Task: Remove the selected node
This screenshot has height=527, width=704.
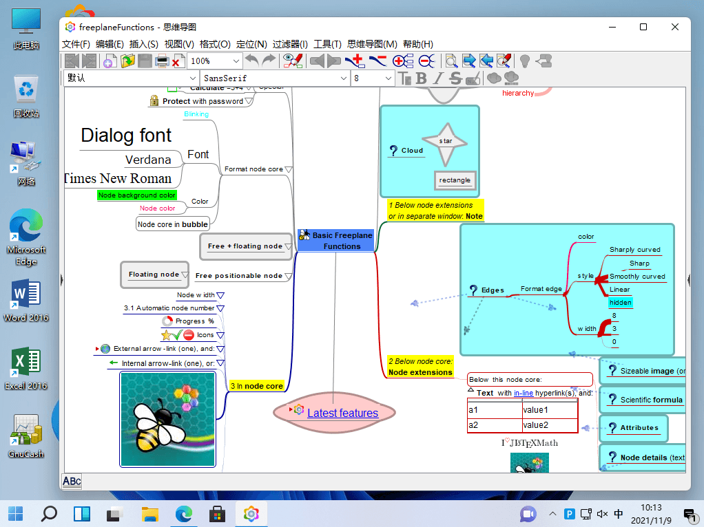Action: coord(377,61)
